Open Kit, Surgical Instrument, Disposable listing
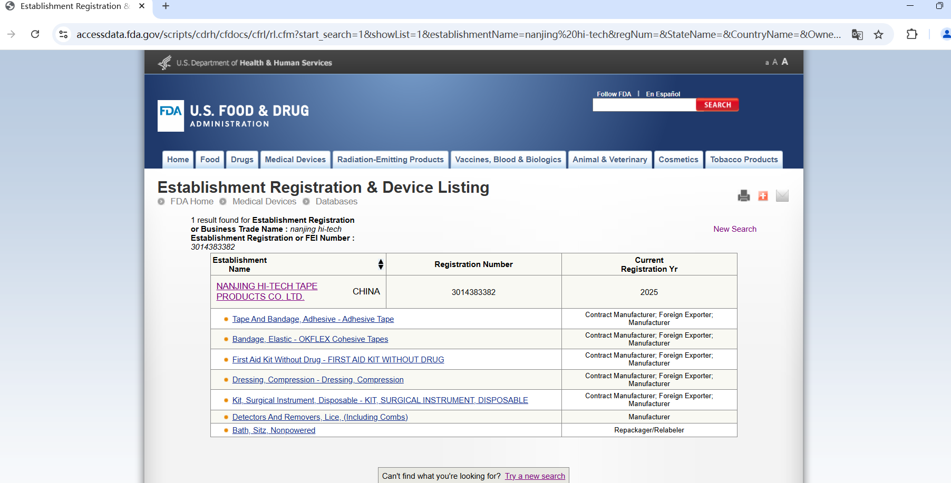The height and width of the screenshot is (483, 951). [x=380, y=400]
